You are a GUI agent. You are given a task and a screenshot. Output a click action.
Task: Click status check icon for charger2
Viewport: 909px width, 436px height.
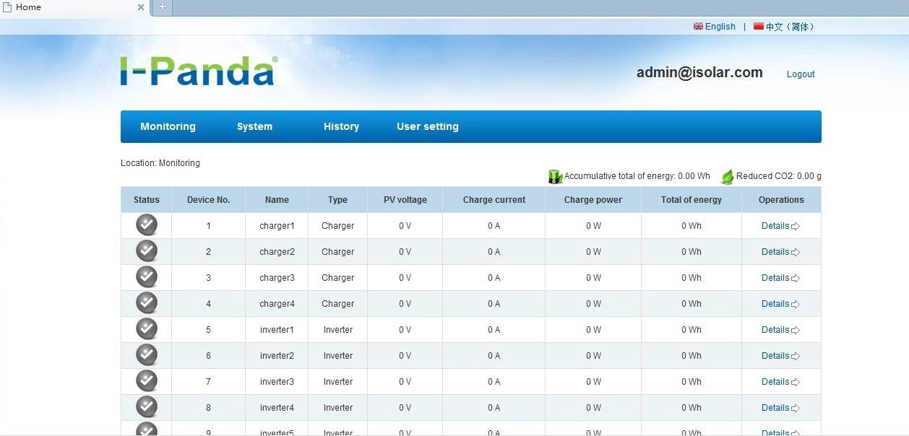[x=147, y=251]
